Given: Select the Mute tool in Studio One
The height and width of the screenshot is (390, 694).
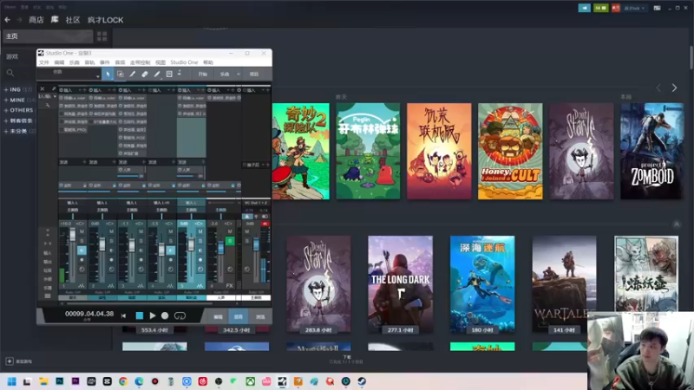Looking at the screenshot, I should click(169, 74).
